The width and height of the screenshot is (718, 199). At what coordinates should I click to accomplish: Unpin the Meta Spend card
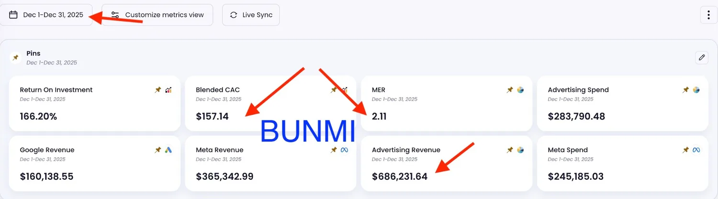pyautogui.click(x=686, y=150)
